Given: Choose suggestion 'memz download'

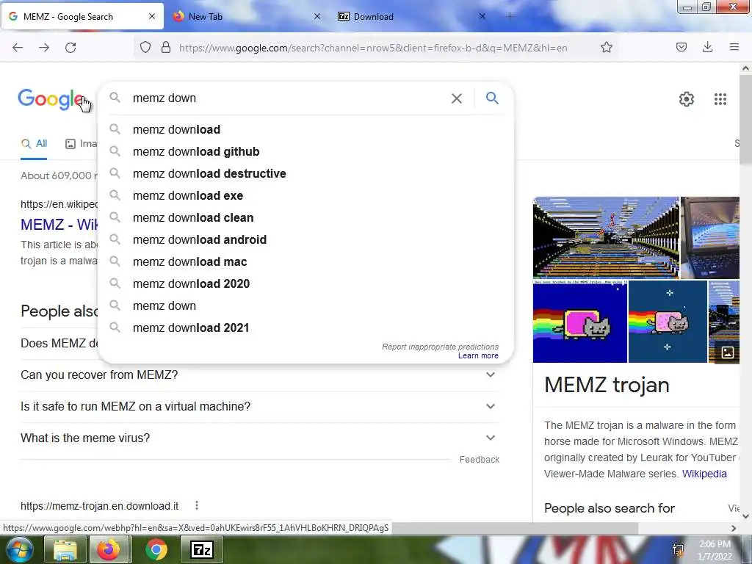Looking at the screenshot, I should 305,129.
